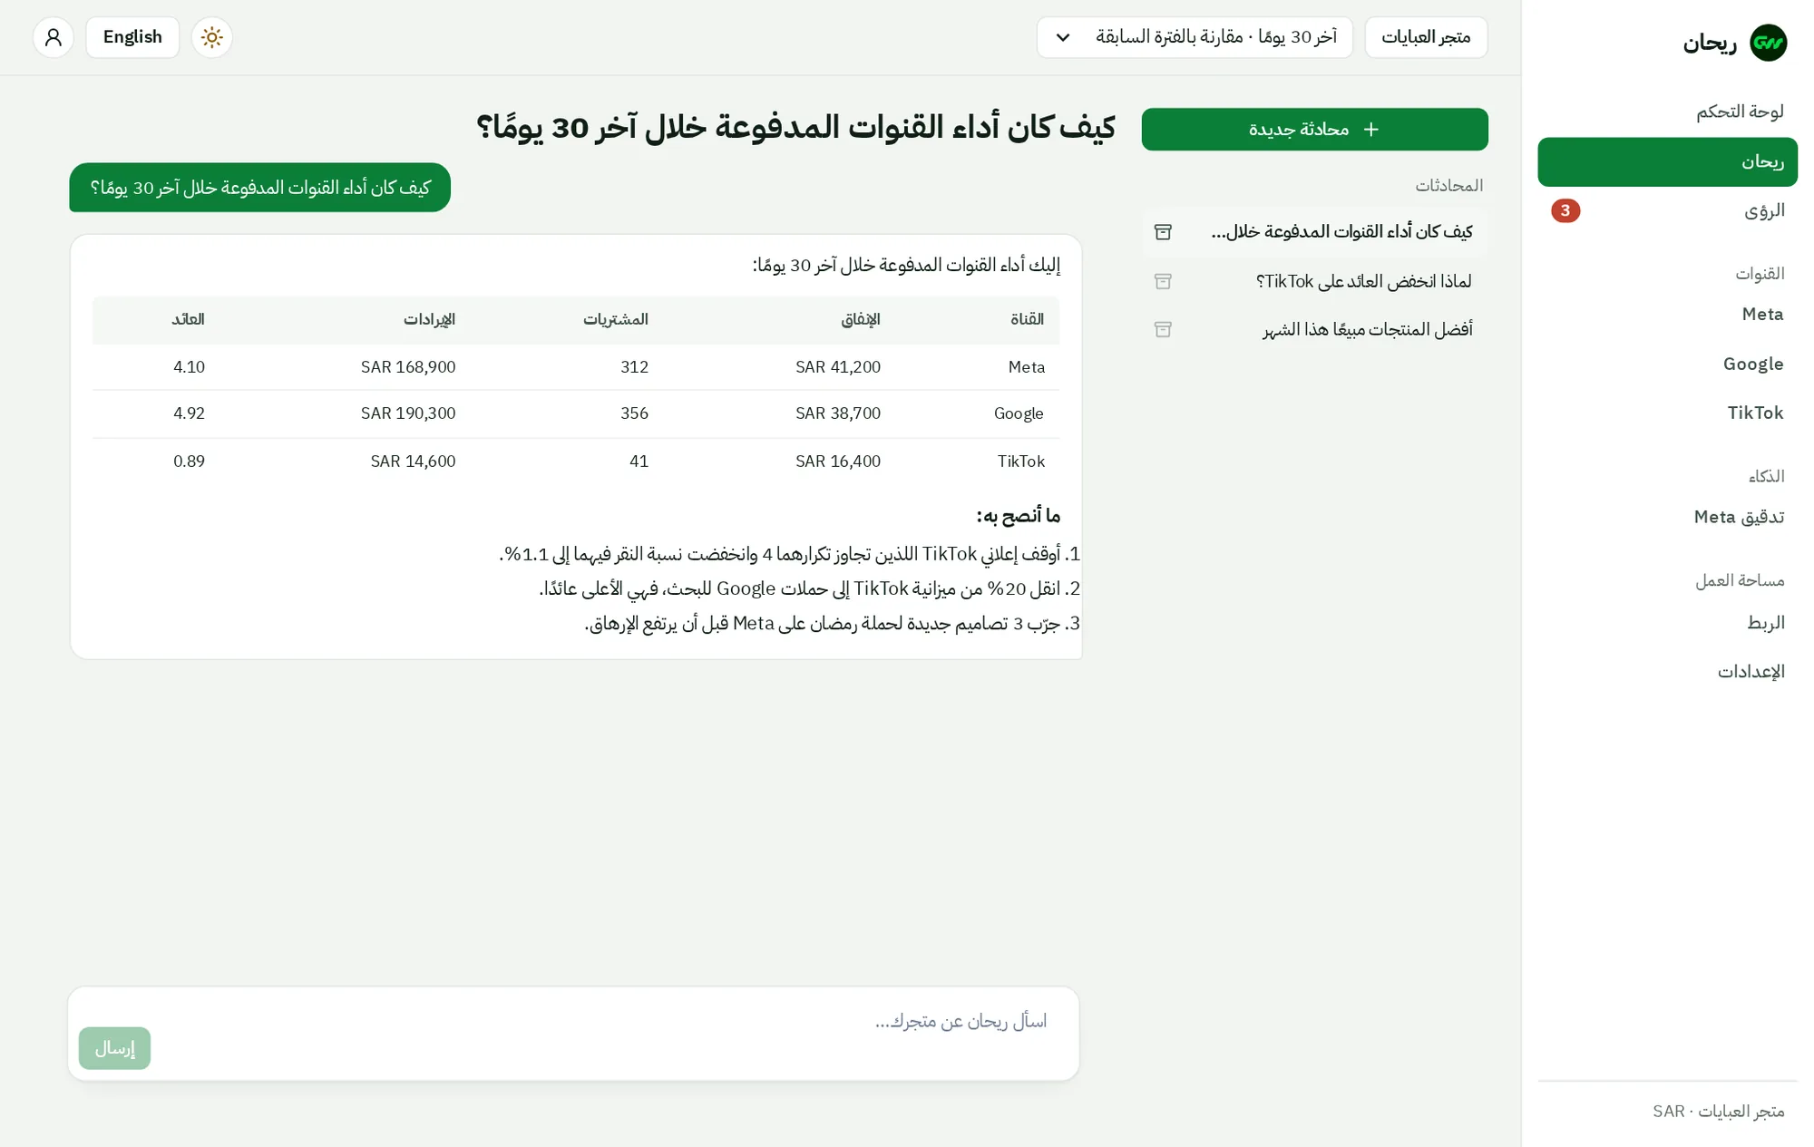Click the القناة column header
The width and height of the screenshot is (1814, 1147).
pyautogui.click(x=1027, y=319)
